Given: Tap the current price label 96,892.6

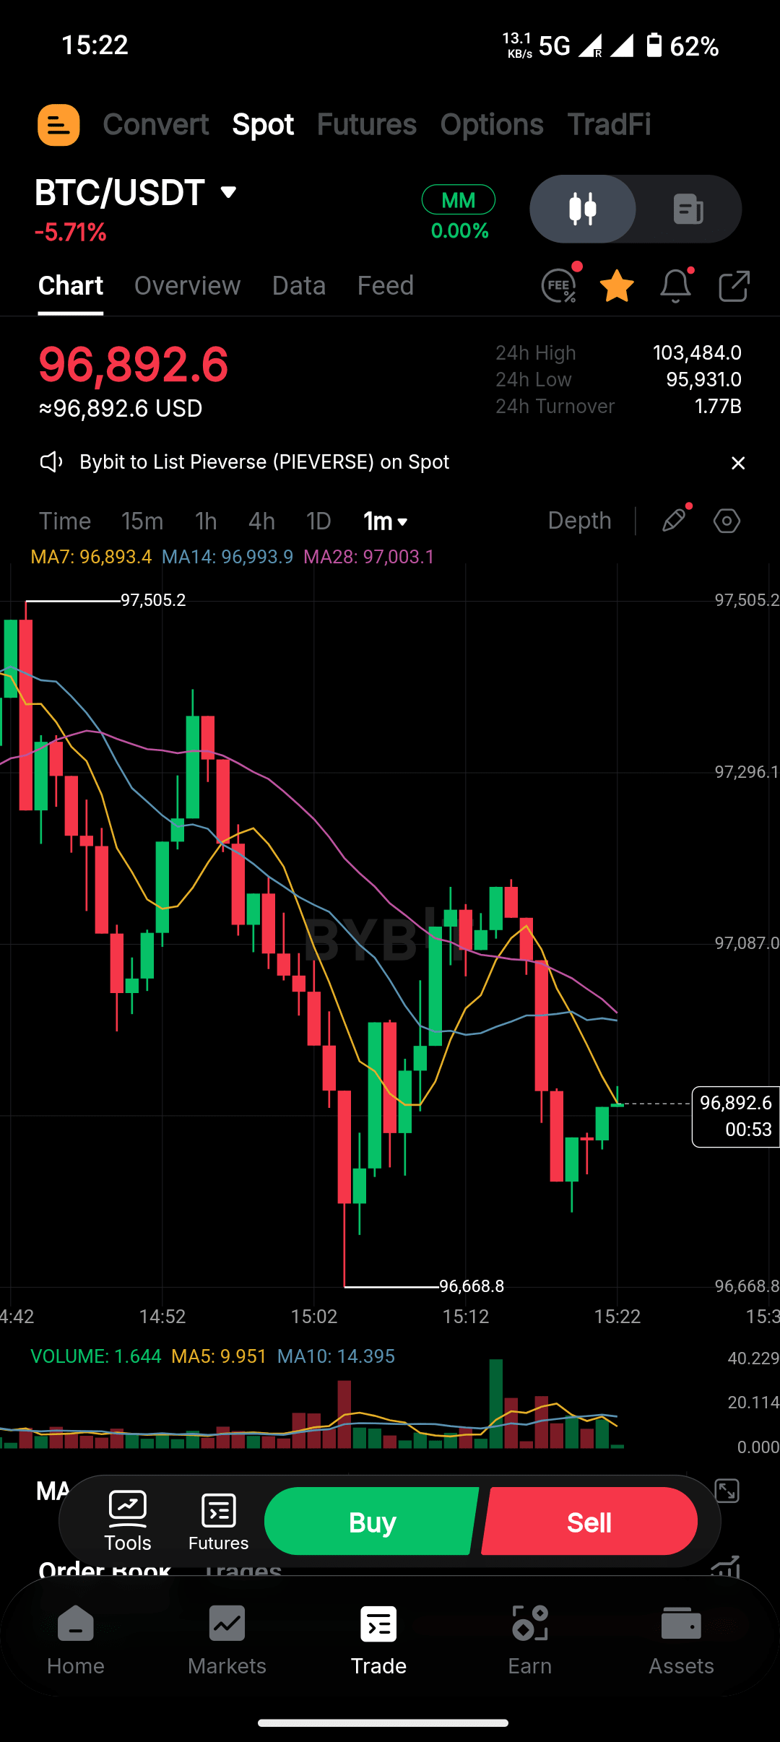Looking at the screenshot, I should (134, 364).
